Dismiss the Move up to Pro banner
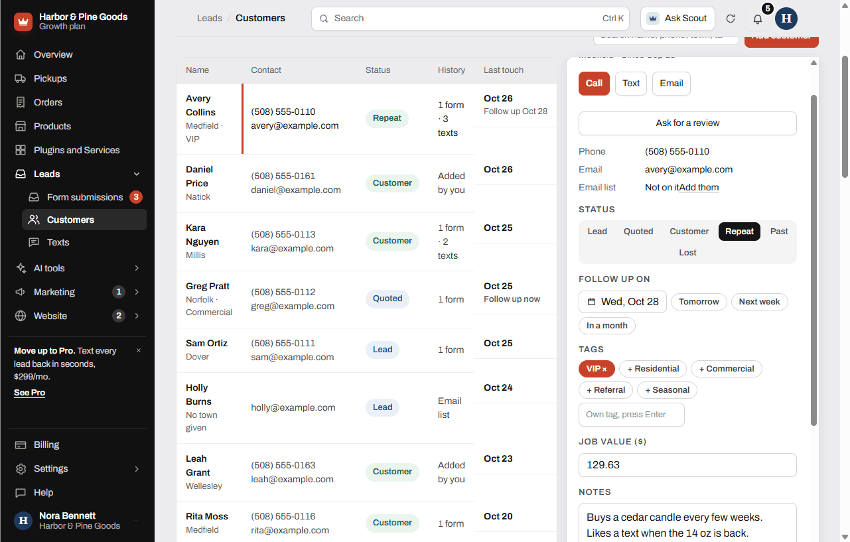Image resolution: width=850 pixels, height=542 pixels. click(139, 350)
